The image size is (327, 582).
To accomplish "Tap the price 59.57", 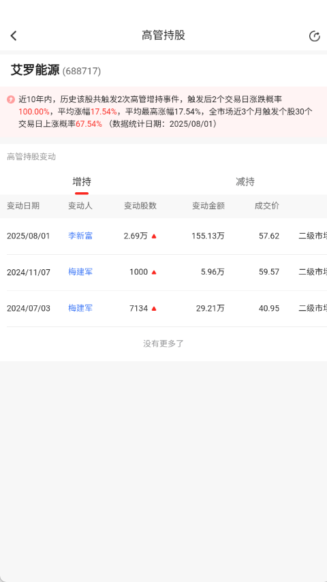I will pos(269,272).
